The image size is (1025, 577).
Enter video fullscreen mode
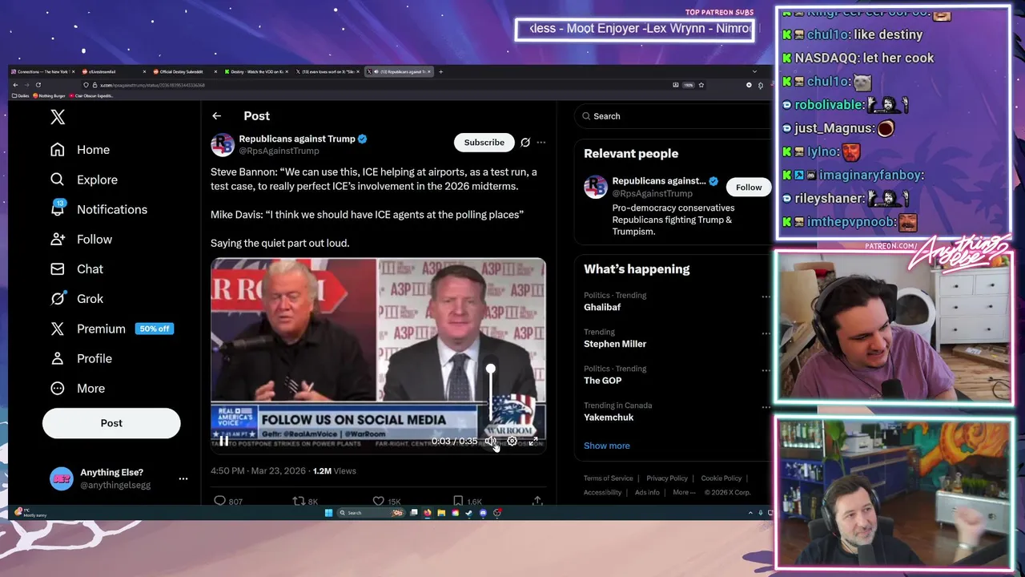click(x=533, y=441)
